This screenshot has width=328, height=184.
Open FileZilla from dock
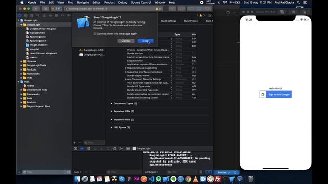coord(217,179)
